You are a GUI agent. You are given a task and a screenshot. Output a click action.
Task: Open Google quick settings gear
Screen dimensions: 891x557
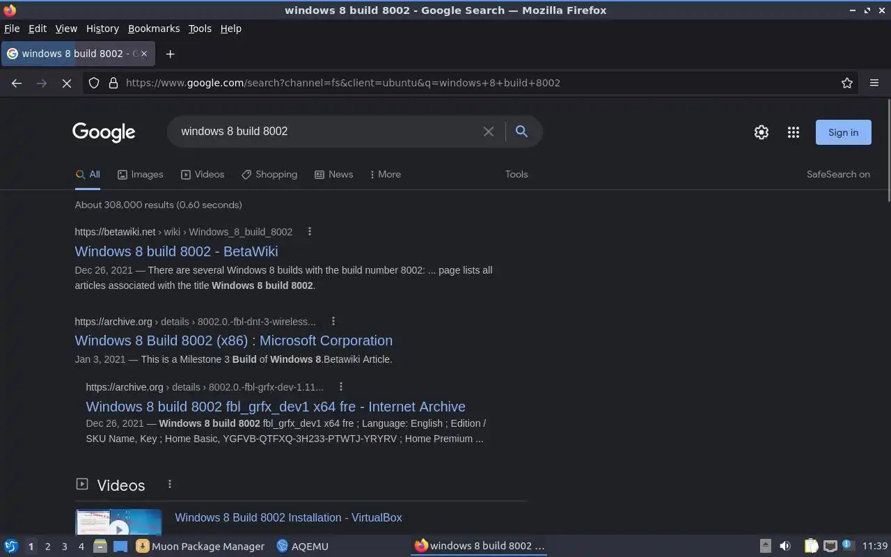(762, 132)
